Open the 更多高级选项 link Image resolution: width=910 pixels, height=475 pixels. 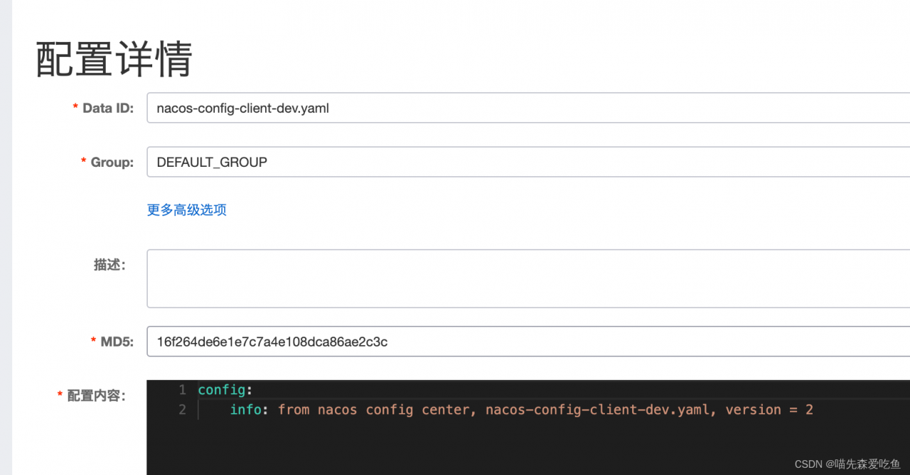(187, 209)
